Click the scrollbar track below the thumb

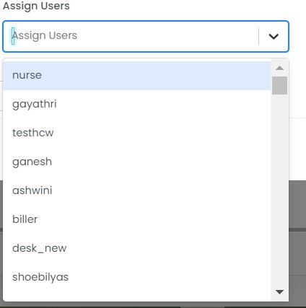[x=279, y=191]
